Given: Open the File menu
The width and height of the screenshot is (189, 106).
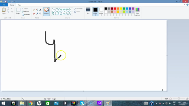Looking at the screenshot, I should click(x=4, y=5).
